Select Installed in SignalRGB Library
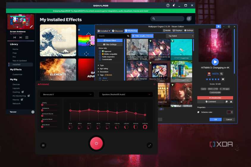251x167 pixels. pos(21,64)
